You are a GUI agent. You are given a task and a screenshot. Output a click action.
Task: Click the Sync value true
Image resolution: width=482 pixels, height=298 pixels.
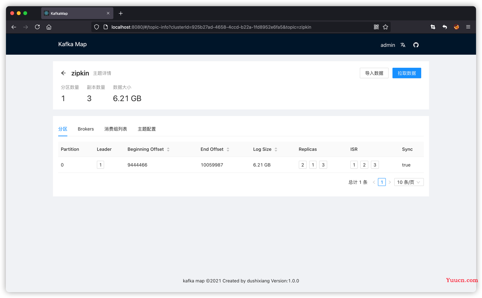(x=406, y=165)
